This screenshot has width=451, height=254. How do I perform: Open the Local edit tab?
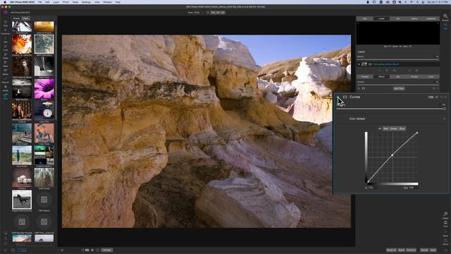[x=431, y=77]
